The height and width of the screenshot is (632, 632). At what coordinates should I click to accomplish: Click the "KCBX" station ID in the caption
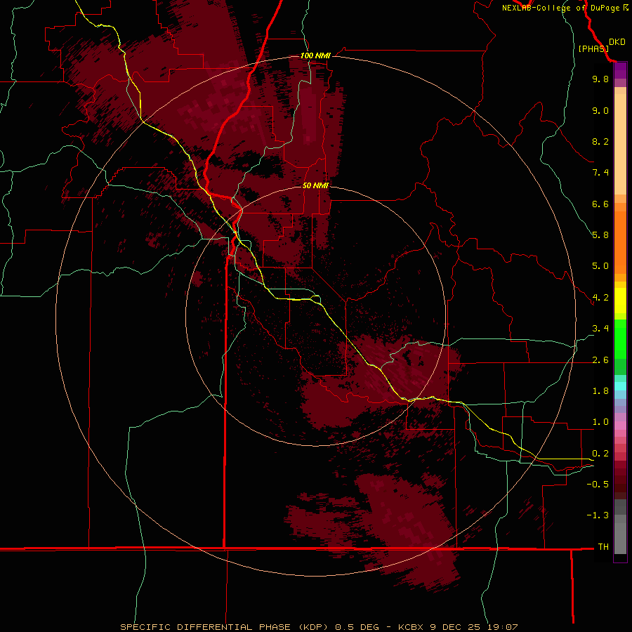tap(412, 627)
